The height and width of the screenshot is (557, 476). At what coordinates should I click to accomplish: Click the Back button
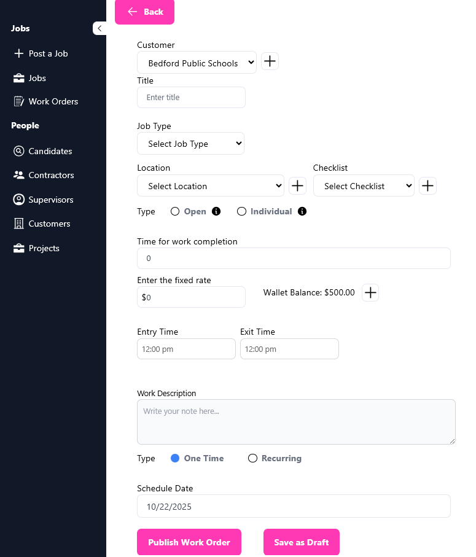(144, 12)
